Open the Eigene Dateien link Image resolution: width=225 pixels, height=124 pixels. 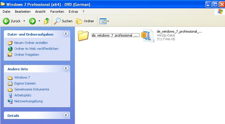[25, 83]
